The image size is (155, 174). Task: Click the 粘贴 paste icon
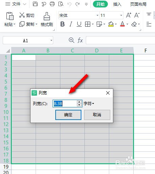10,16
